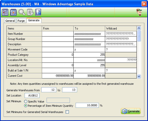This screenshot has width=148, height=121.
Task: Click the grid scrollbar up arrow
Action: point(139,28)
